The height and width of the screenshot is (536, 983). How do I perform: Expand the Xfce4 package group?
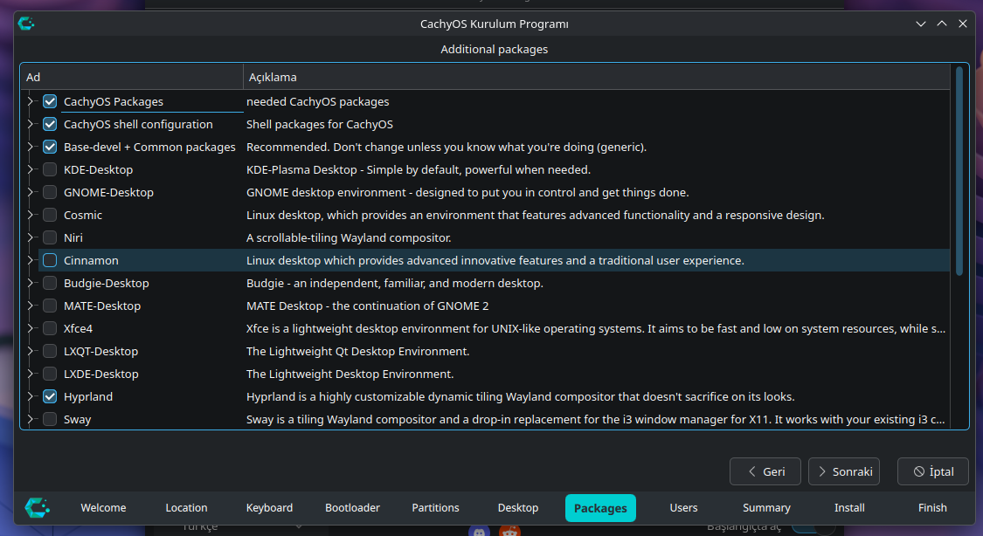pos(30,328)
